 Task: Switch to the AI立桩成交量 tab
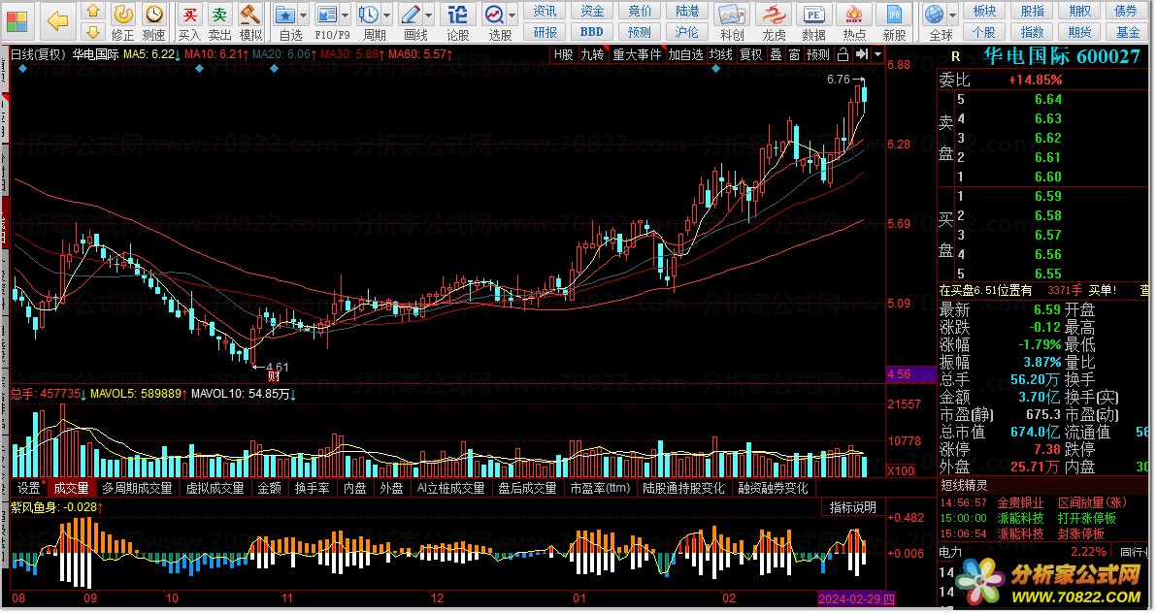(450, 488)
